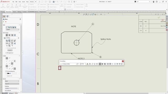168x94 pixels.
Task: Open the Century Gothic font dropdown
Action: point(70,64)
